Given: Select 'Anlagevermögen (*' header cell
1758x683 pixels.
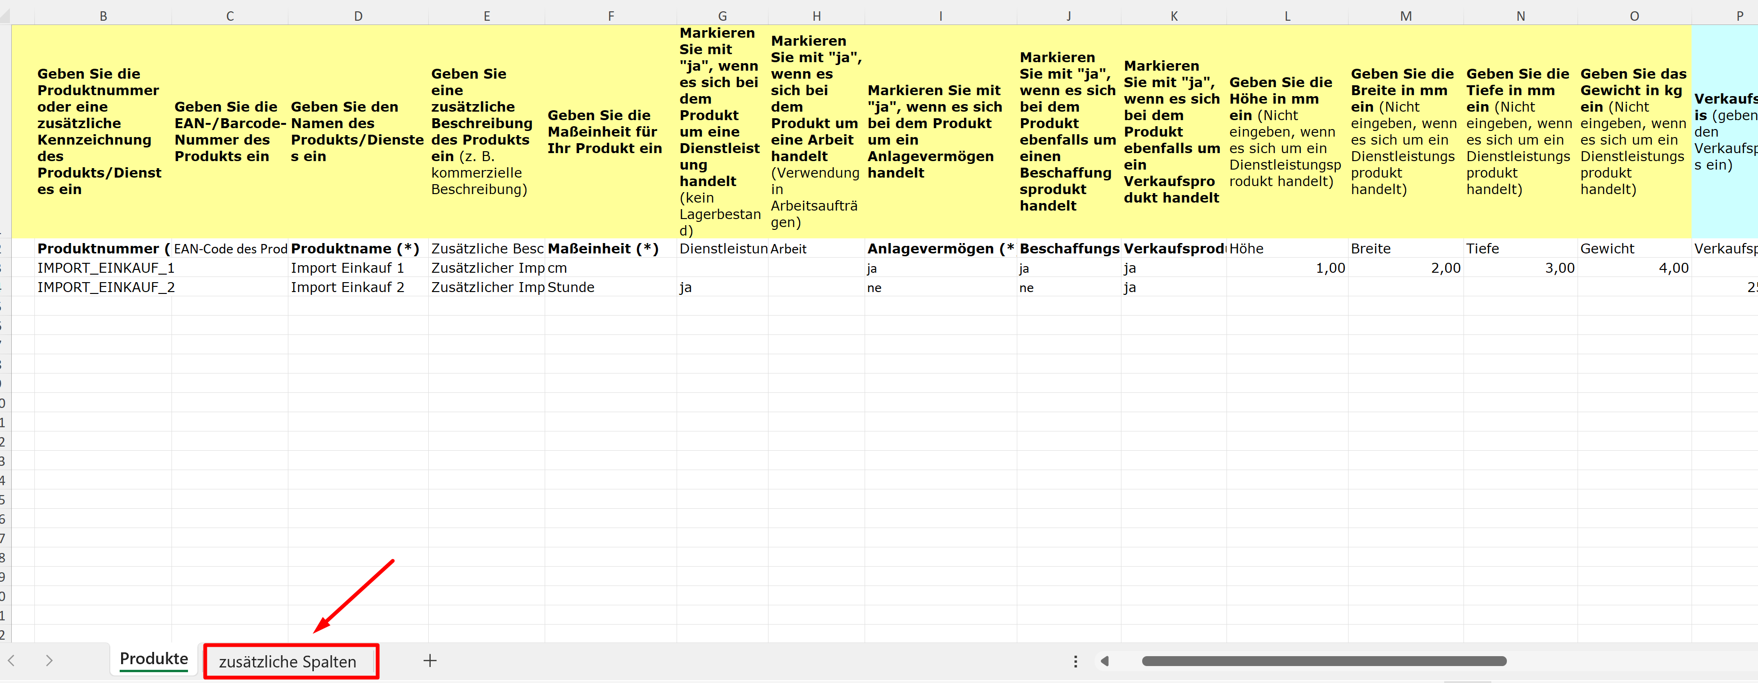Looking at the screenshot, I should (x=939, y=249).
